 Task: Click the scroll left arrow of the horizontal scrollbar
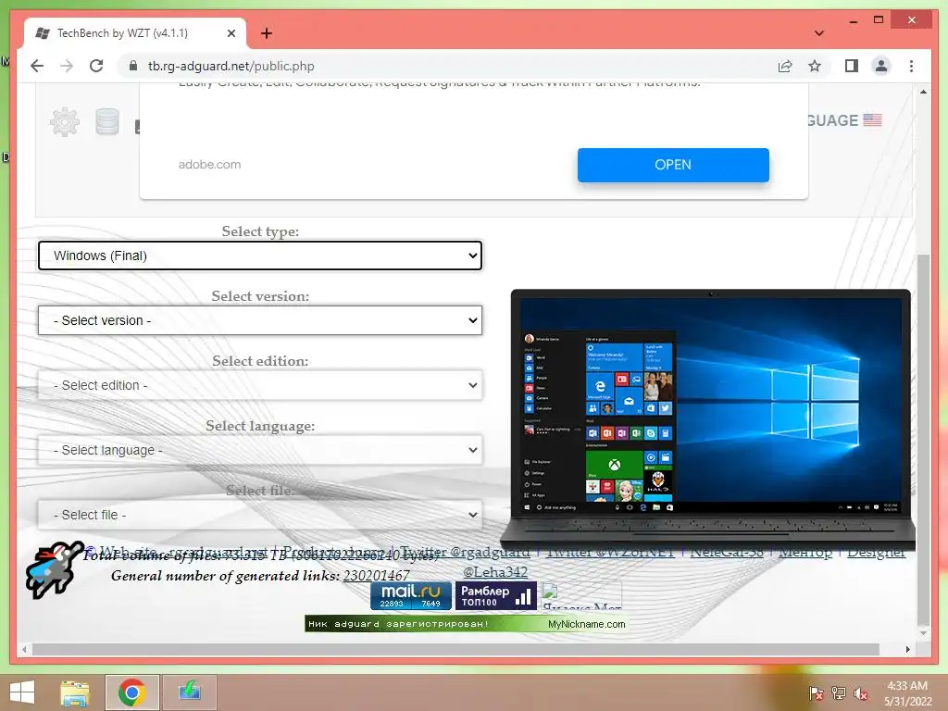(x=23, y=649)
